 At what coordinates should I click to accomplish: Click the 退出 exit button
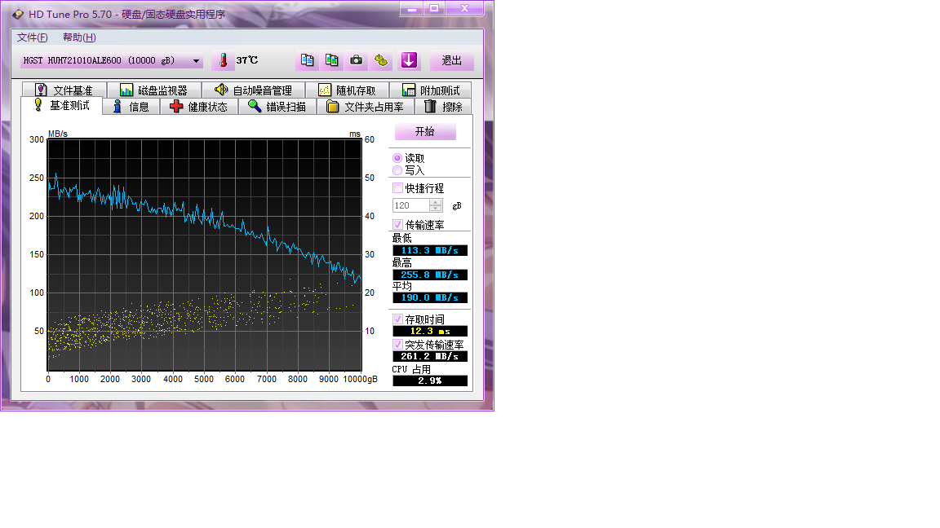451,61
